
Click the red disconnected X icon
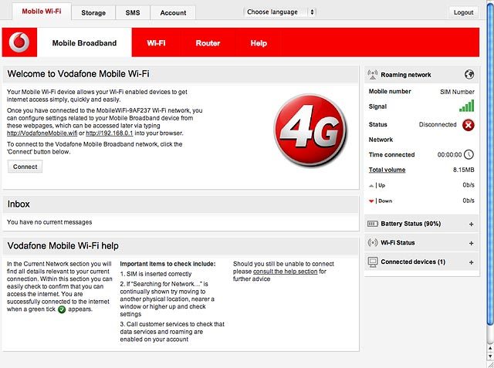coord(469,125)
